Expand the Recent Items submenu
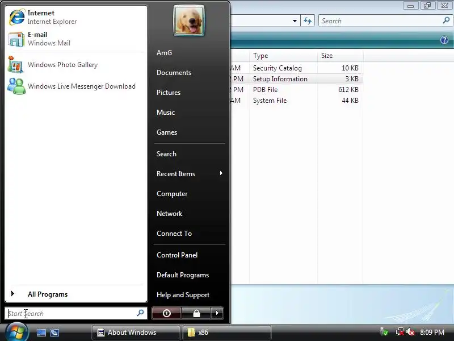 coord(190,174)
